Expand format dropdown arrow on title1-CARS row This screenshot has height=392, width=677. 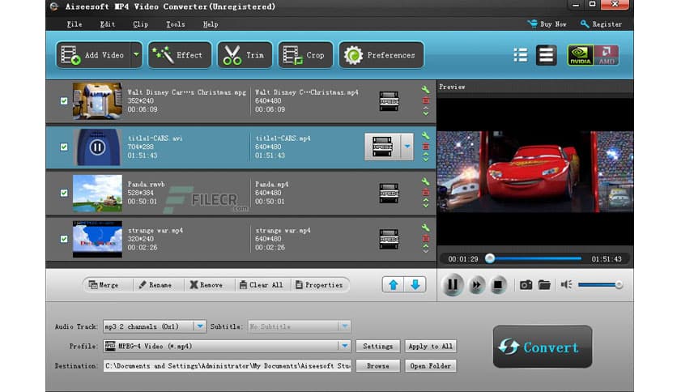(x=407, y=147)
